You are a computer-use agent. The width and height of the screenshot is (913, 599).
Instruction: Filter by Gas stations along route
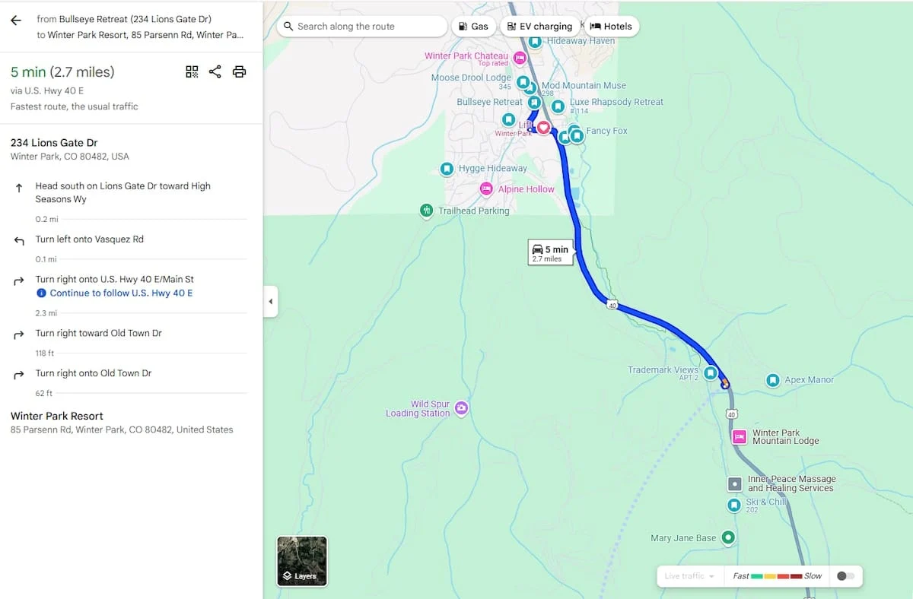[473, 26]
